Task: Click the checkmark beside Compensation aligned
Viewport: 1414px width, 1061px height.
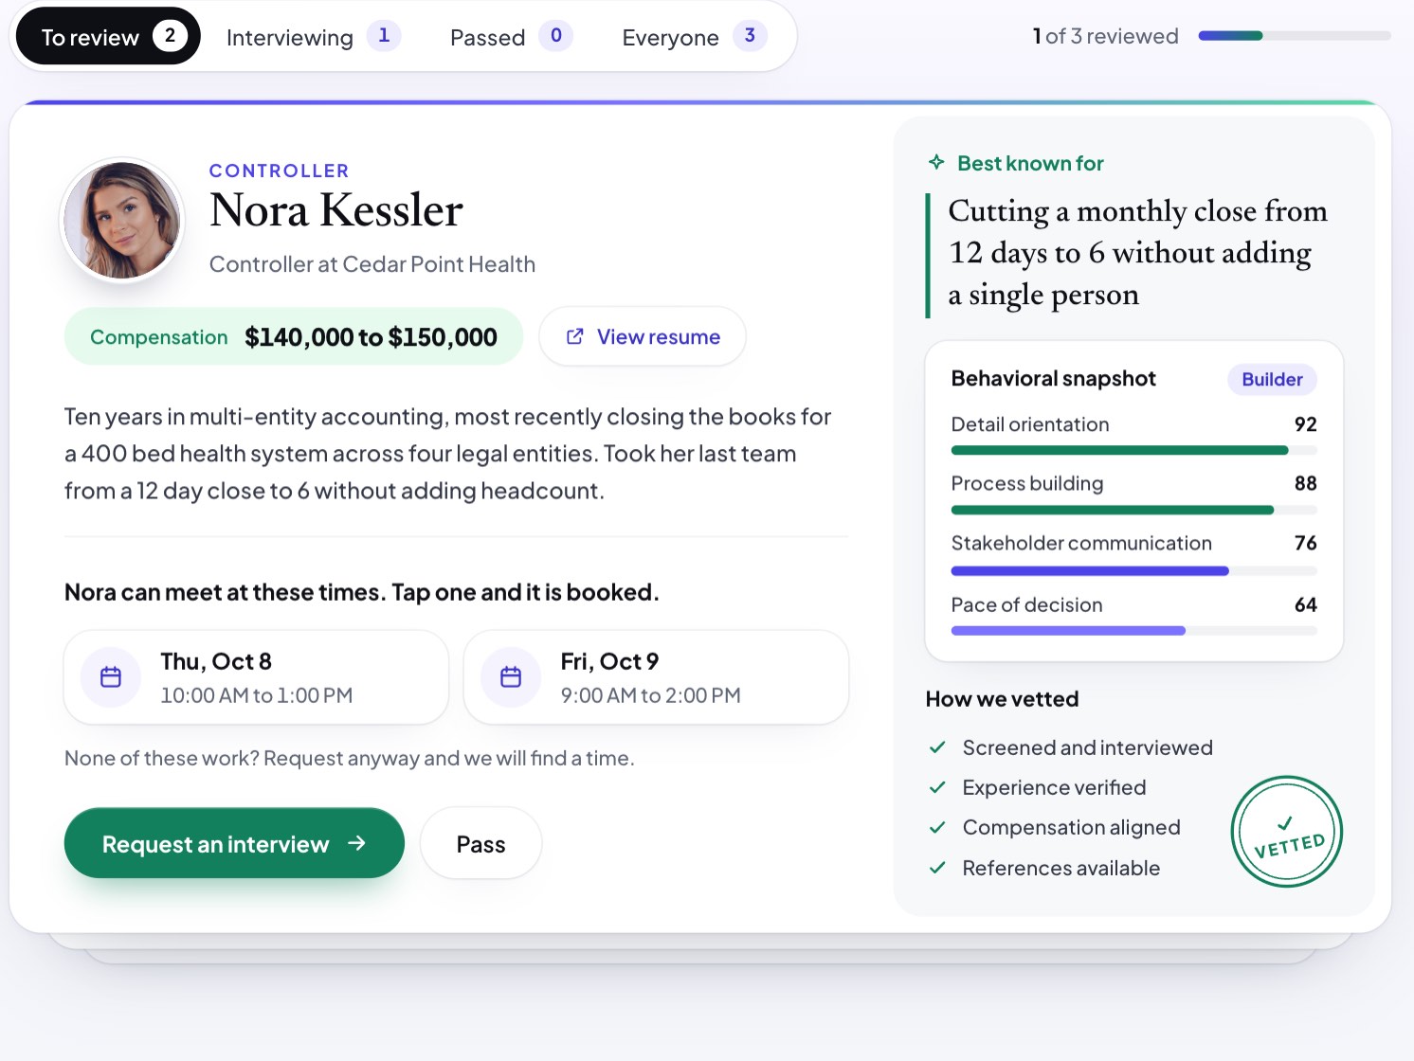Action: pyautogui.click(x=937, y=827)
